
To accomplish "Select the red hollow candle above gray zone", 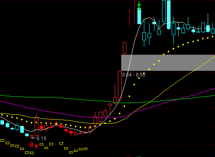I will click(x=124, y=48).
